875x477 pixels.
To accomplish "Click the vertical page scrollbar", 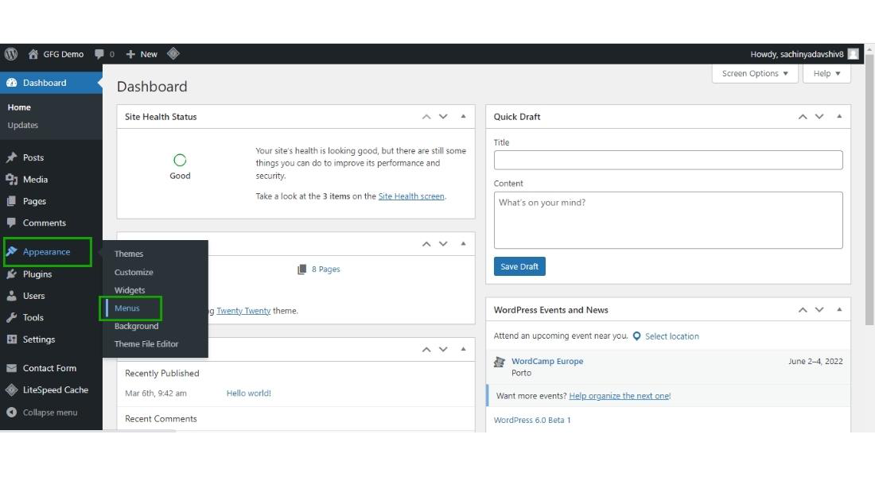I will 869,190.
